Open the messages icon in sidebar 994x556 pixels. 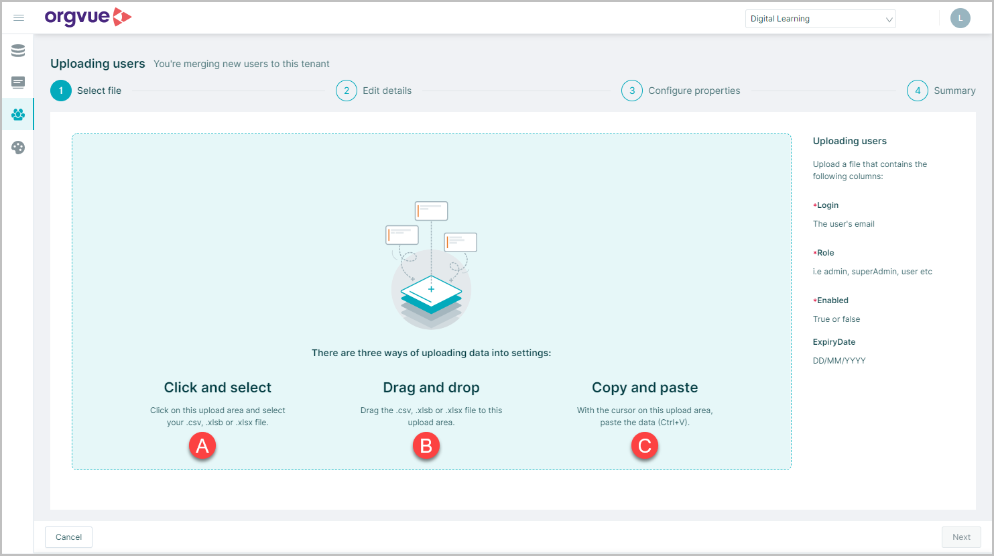point(18,82)
